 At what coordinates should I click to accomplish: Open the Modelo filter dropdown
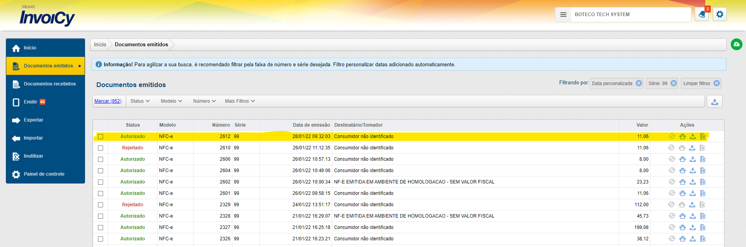(x=171, y=101)
